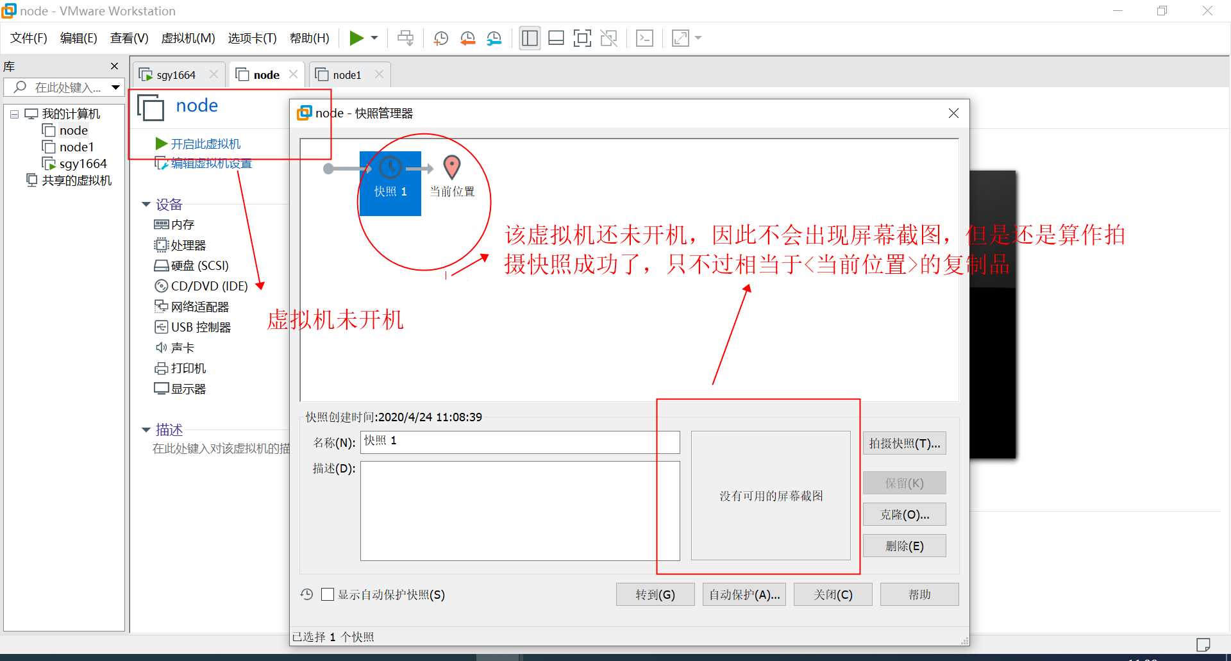Click the black VM screen thumbnail behind the dialog
The width and height of the screenshot is (1231, 661).
[992, 314]
